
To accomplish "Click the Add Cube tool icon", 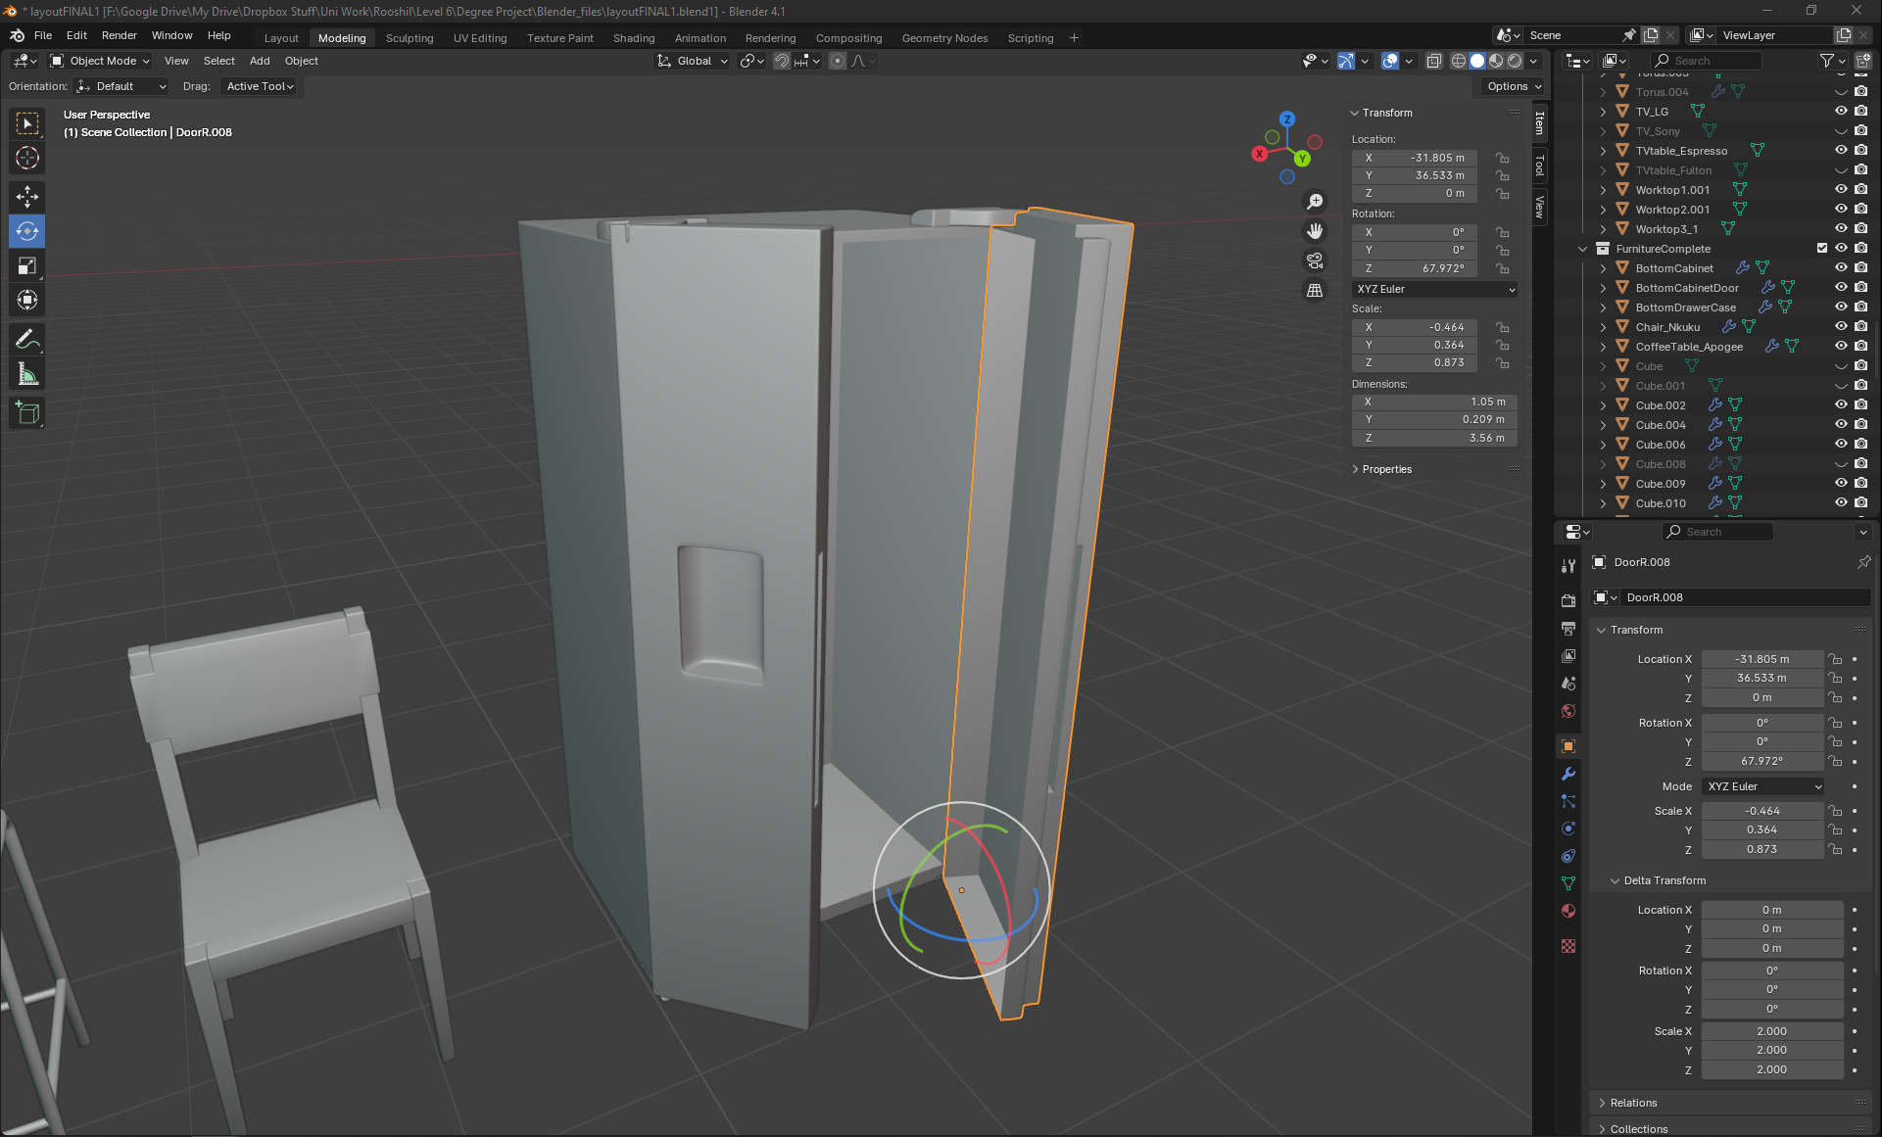I will click(27, 413).
